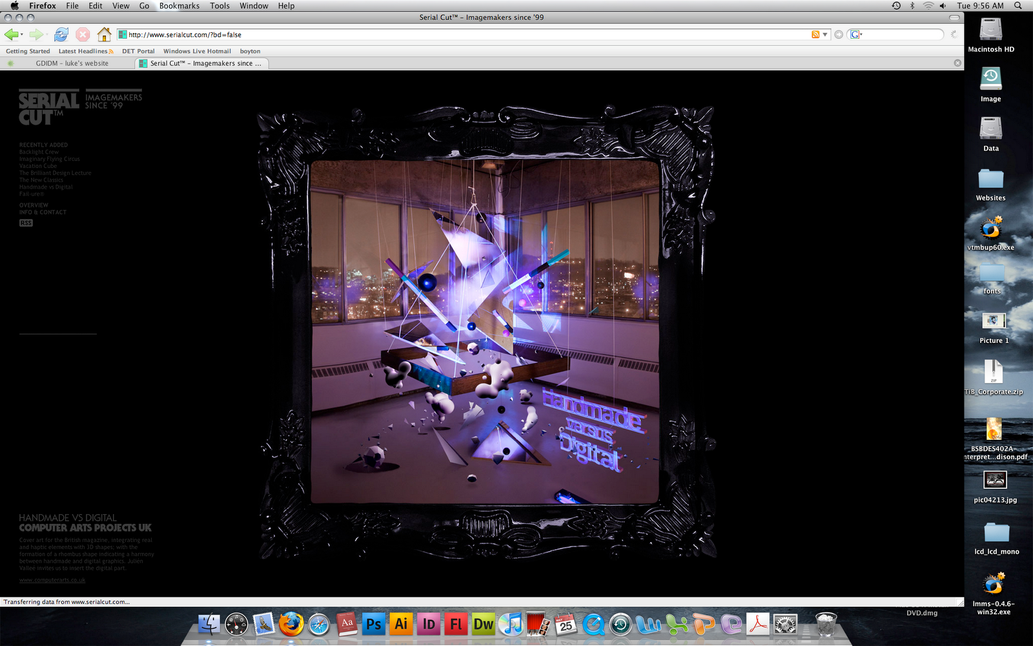Open the search engine chooser dropdown
This screenshot has height=646, width=1033.
tap(861, 35)
